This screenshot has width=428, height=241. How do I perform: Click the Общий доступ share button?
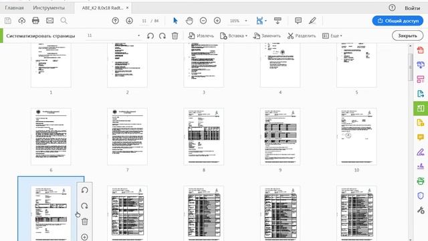pos(398,21)
